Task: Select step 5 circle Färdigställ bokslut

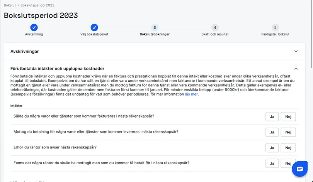Action: point(275,27)
